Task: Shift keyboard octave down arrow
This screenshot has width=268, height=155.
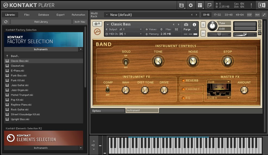Action: pyautogui.click(x=94, y=149)
